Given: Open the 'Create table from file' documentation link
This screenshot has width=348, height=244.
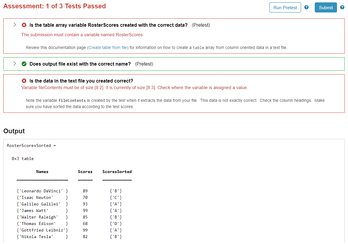Looking at the screenshot, I should pos(107,47).
